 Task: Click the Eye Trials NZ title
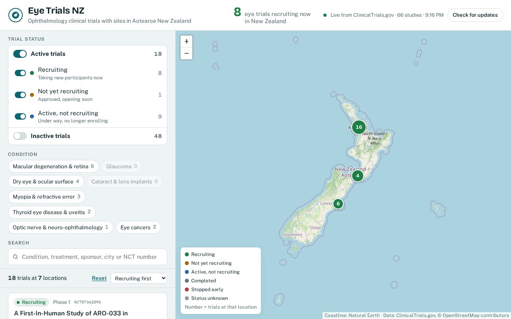point(56,11)
